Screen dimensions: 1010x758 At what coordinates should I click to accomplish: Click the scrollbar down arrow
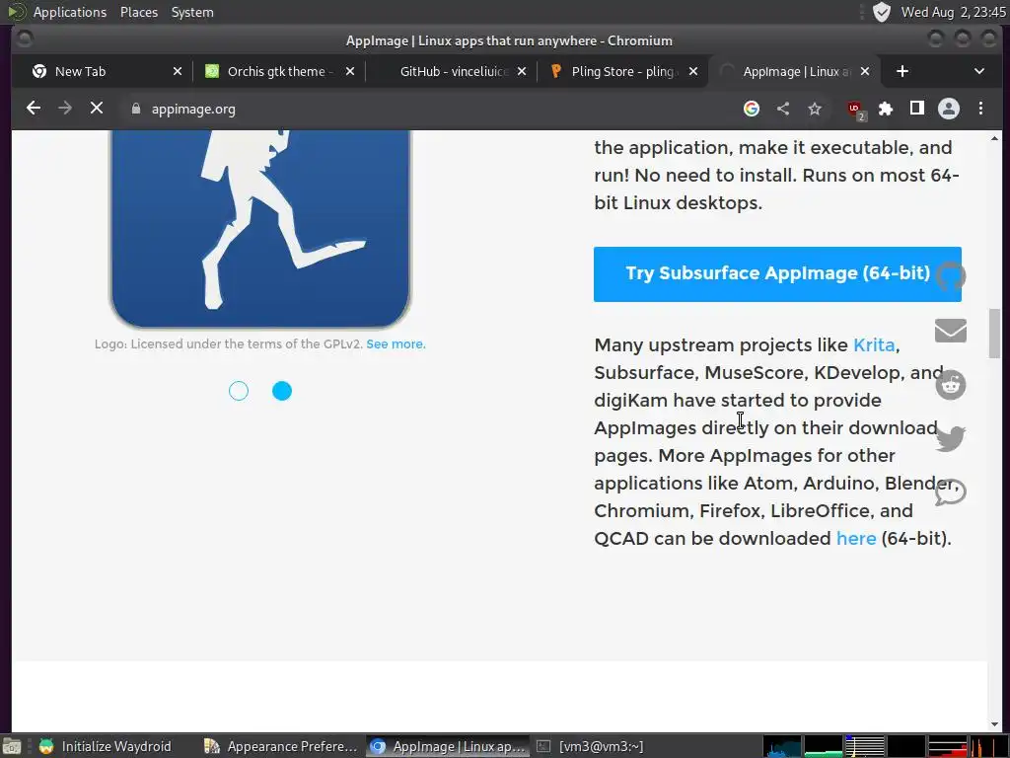tap(994, 724)
